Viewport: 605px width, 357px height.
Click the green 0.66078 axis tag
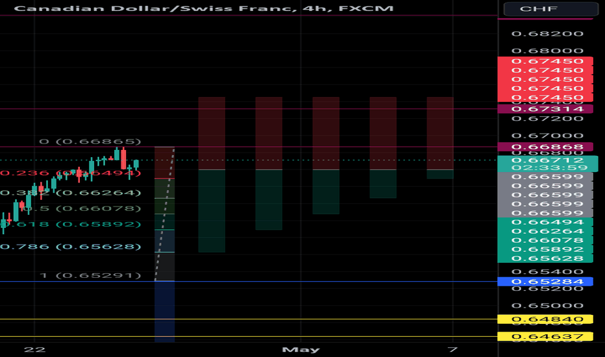(x=545, y=240)
